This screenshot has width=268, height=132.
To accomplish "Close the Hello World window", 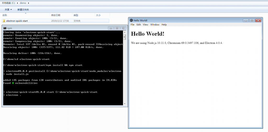I will pyautogui.click(x=258, y=20).
